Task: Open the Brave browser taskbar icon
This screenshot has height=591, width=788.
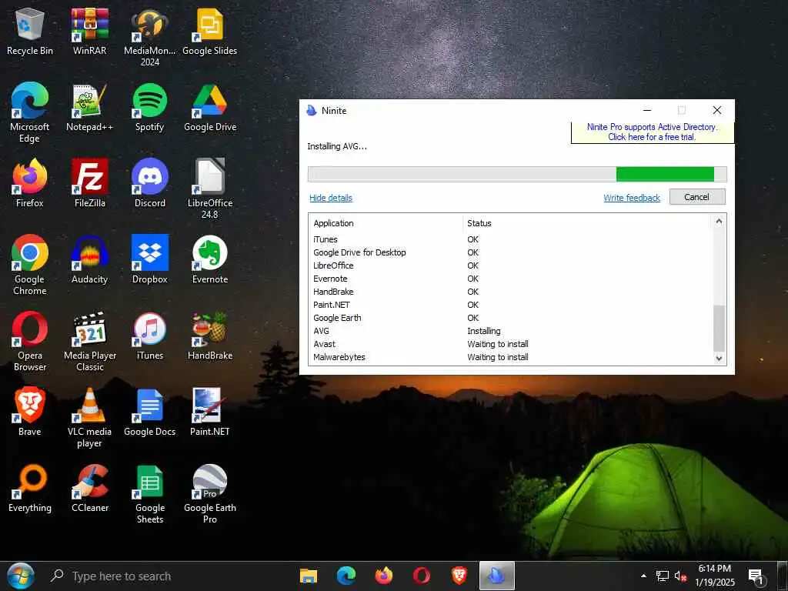Action: (x=459, y=576)
